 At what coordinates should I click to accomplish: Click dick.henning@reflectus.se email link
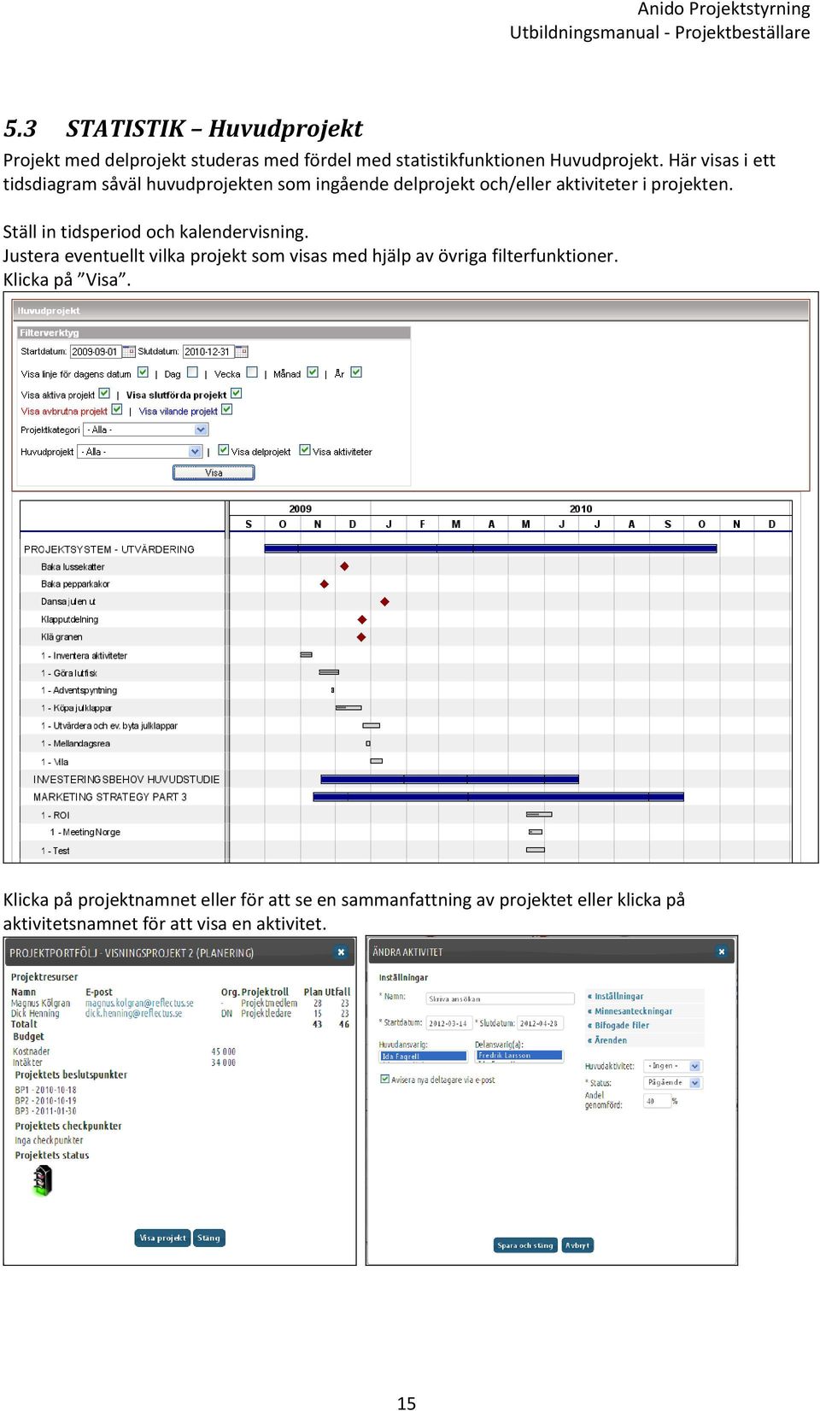pyautogui.click(x=133, y=1013)
